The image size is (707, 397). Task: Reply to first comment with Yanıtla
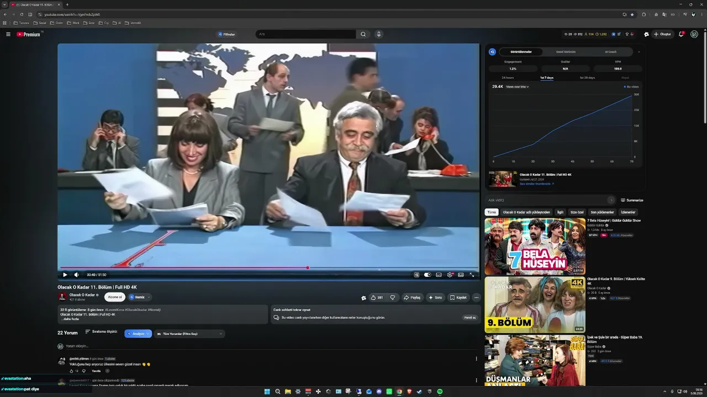pos(96,371)
